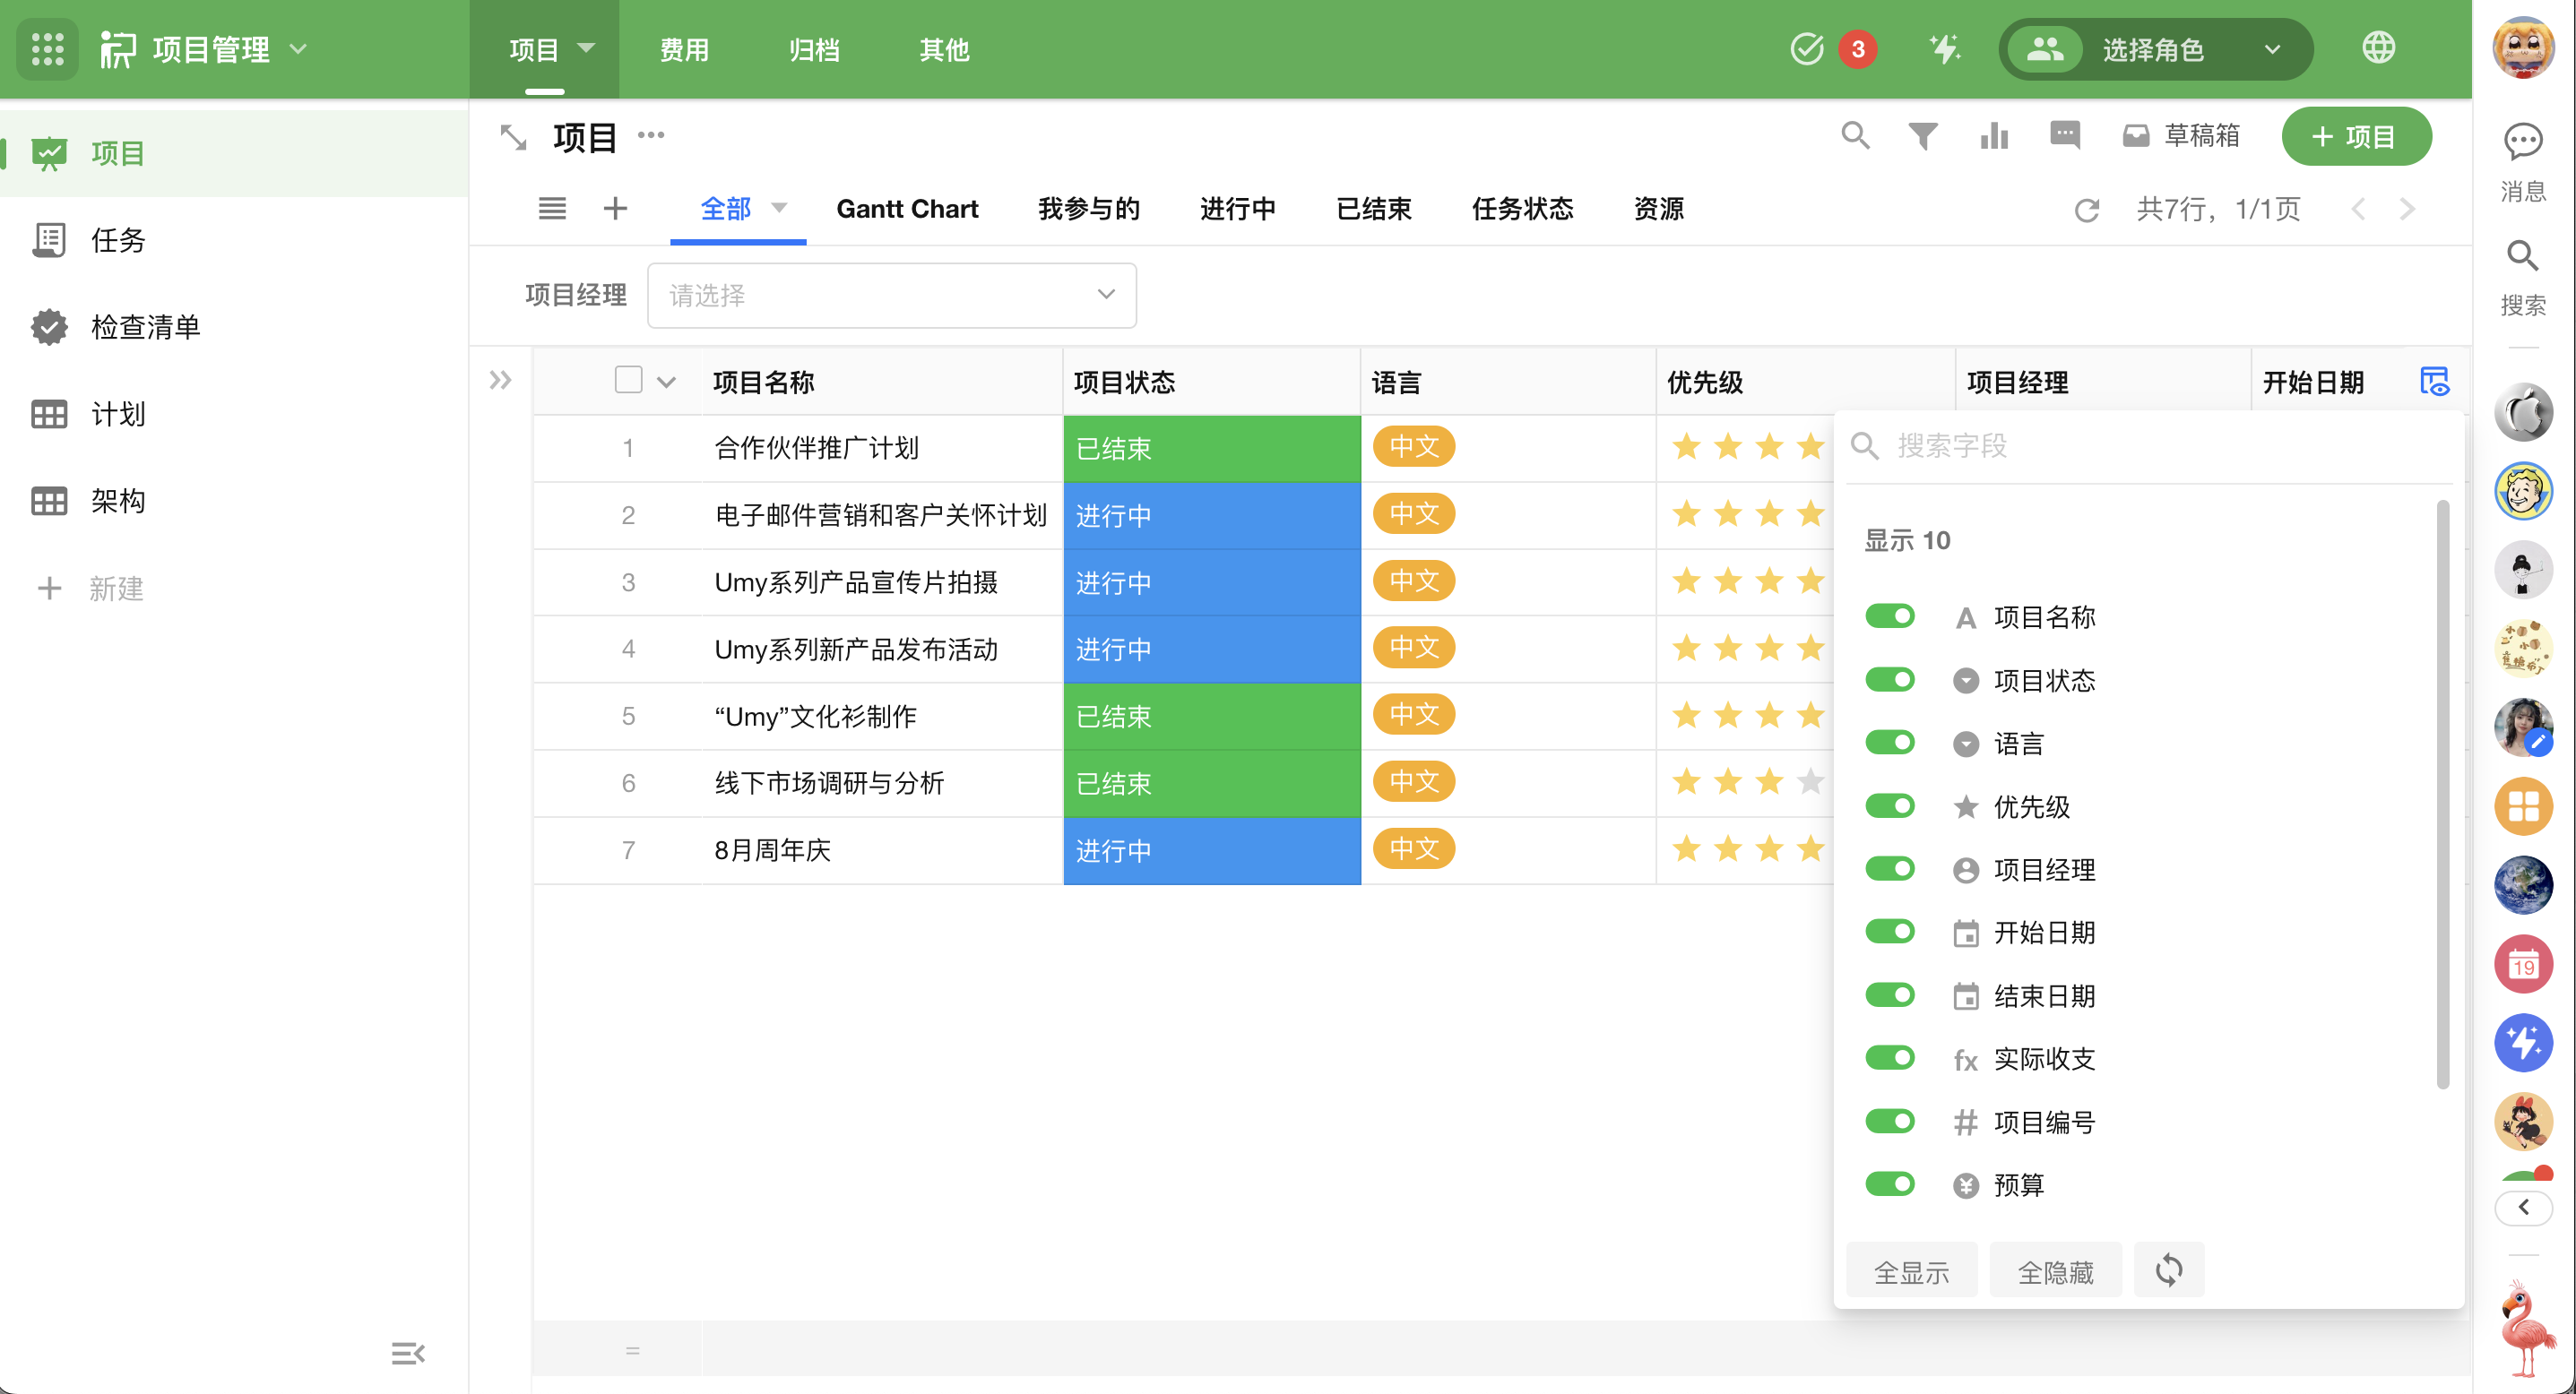Expand the 选择角色 role selector

tap(2155, 49)
